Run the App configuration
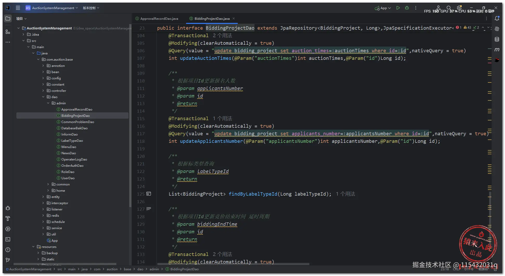Viewport: 505px width, 276px height. pyautogui.click(x=398, y=8)
